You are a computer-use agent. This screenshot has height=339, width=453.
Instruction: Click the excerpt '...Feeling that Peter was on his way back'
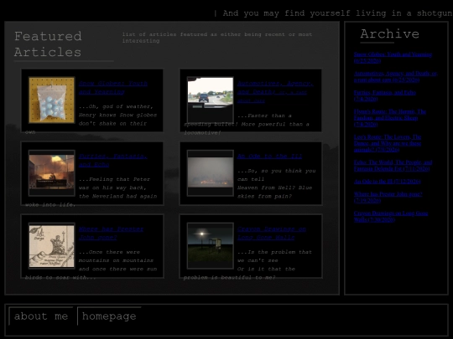117,187
